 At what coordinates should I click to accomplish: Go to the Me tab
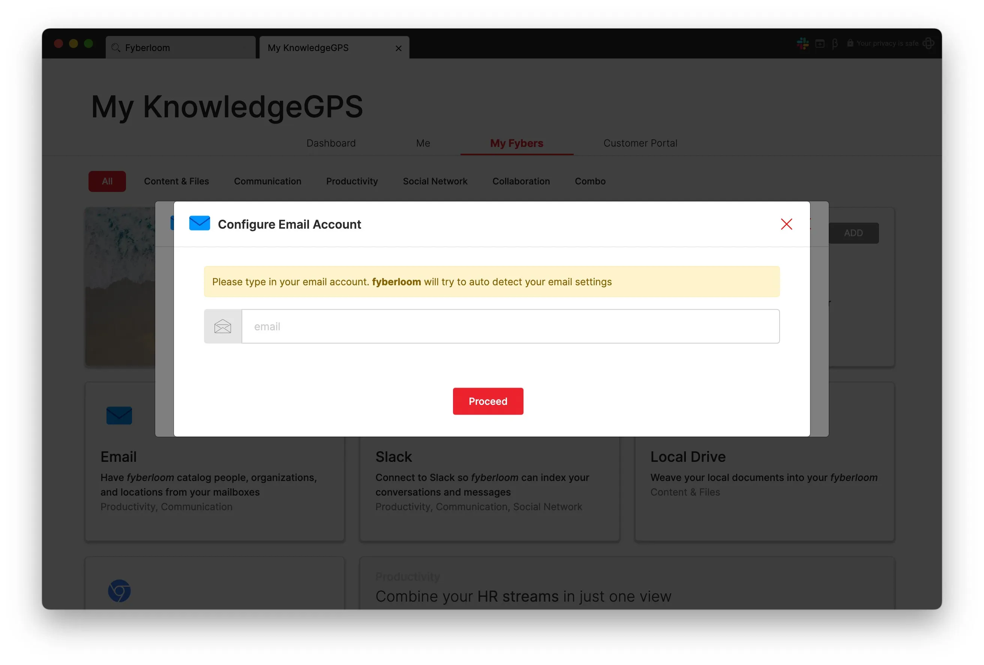point(423,143)
